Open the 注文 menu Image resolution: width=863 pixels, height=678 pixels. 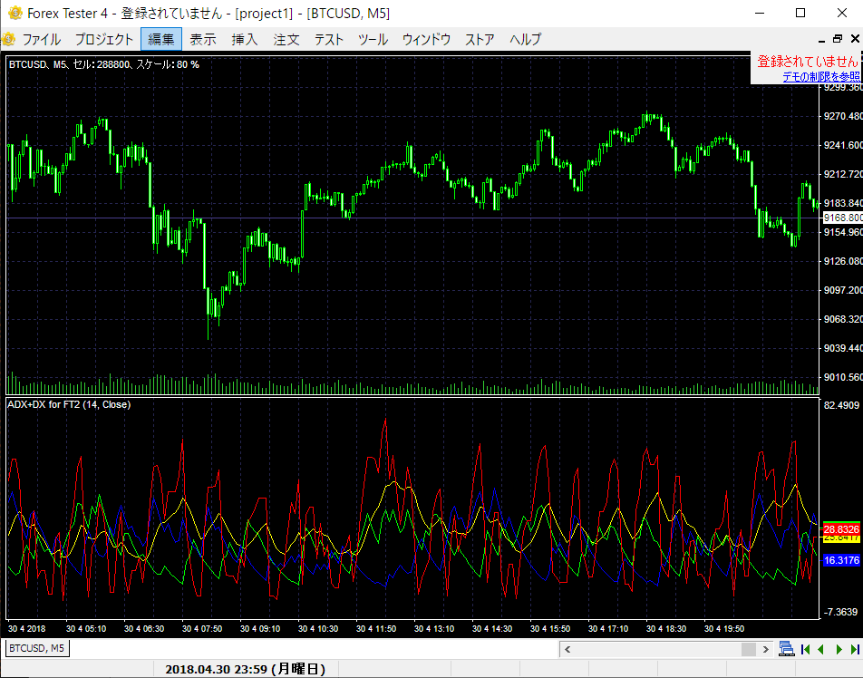coord(286,40)
